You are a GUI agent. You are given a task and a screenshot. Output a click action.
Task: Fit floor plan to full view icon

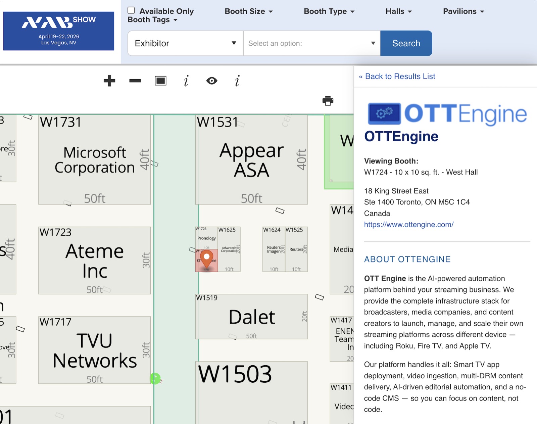(x=161, y=81)
